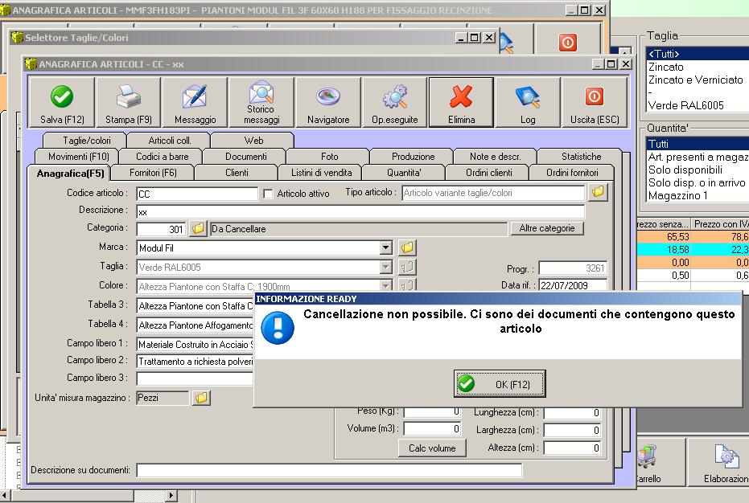Switch to Articoli coll. tab
This screenshot has width=749, height=503.
pyautogui.click(x=170, y=141)
